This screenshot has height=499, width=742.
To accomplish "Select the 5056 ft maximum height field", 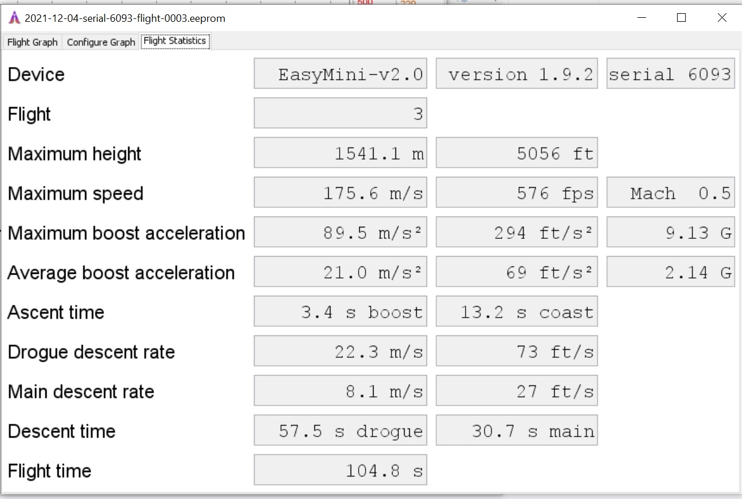I will click(x=517, y=153).
